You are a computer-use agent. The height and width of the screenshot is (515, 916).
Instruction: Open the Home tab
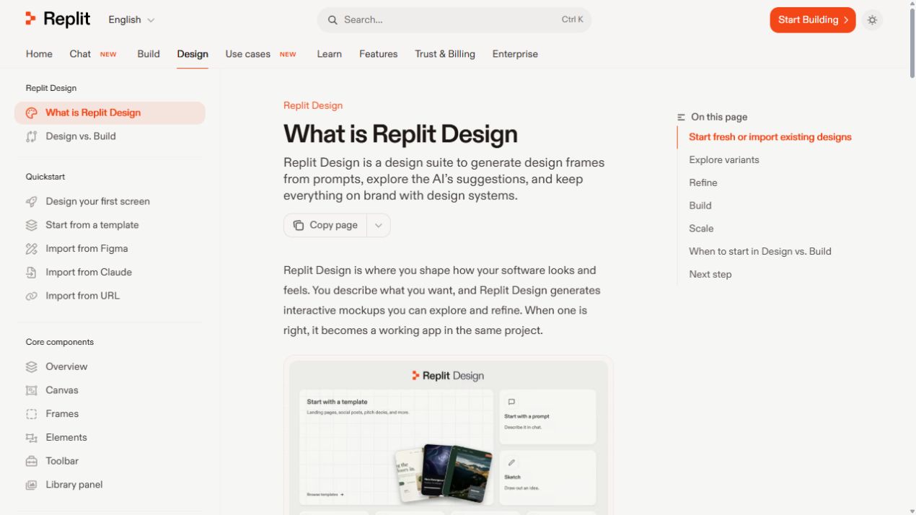[39, 54]
